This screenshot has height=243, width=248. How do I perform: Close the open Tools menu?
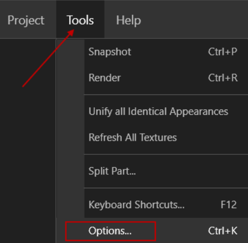[80, 20]
